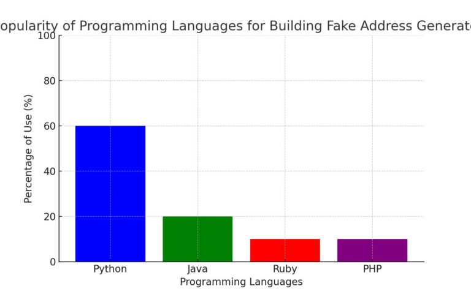Click the y-axis tick label '20'
The image size is (471, 294).
(x=50, y=217)
